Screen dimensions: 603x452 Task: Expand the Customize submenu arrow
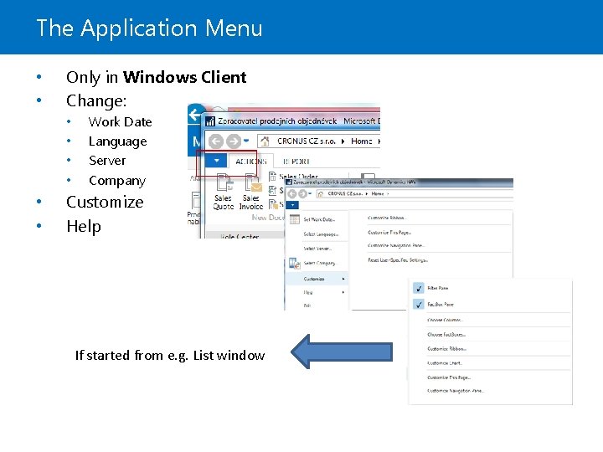[x=343, y=279]
